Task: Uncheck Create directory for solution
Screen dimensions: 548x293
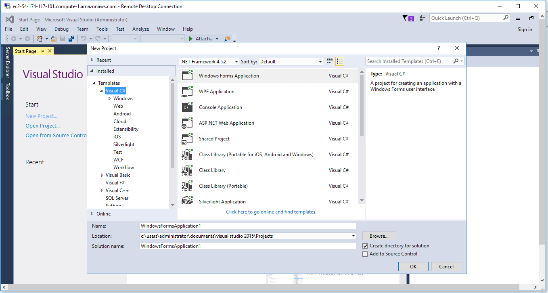Action: 365,246
